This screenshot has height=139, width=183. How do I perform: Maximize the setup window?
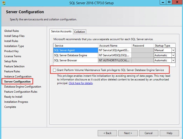point(169,2)
